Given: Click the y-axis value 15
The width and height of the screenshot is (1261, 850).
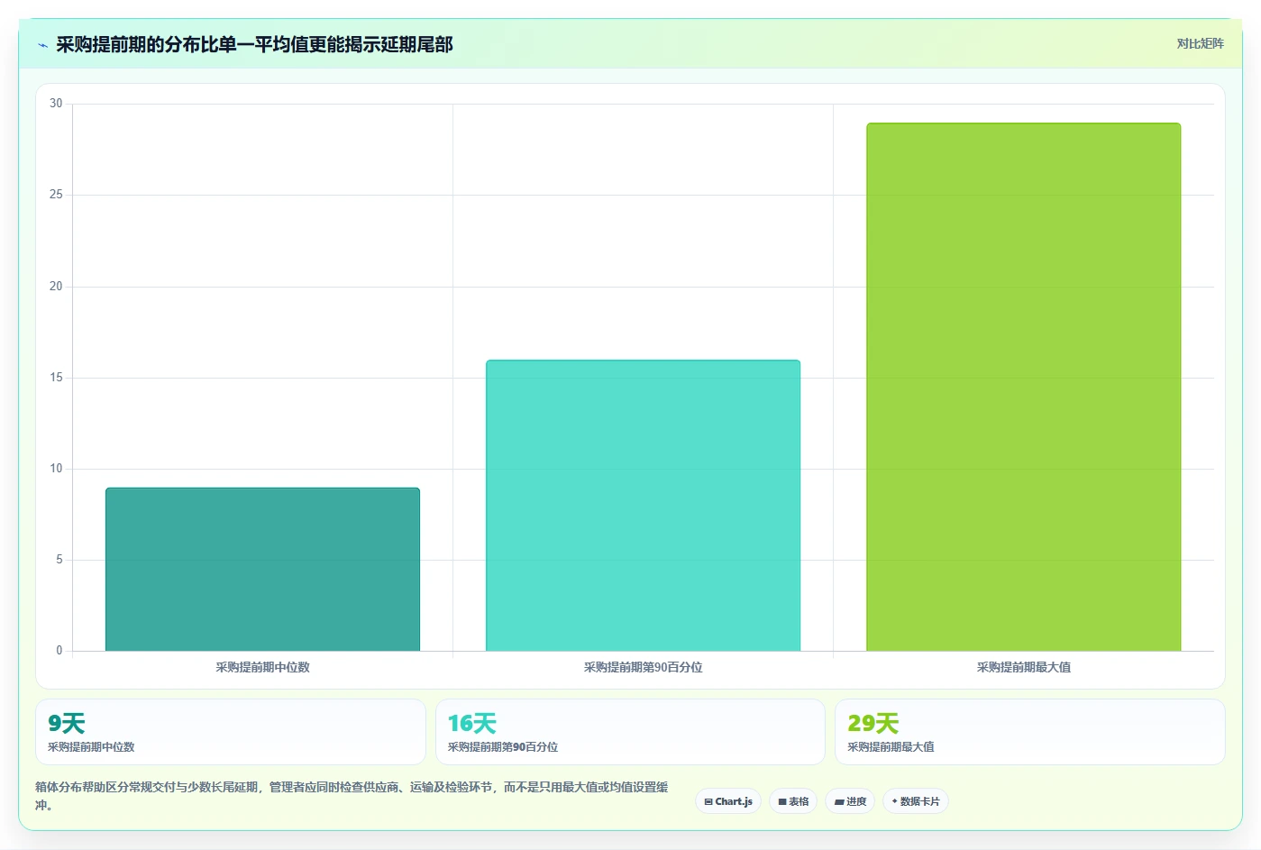Looking at the screenshot, I should [x=56, y=378].
